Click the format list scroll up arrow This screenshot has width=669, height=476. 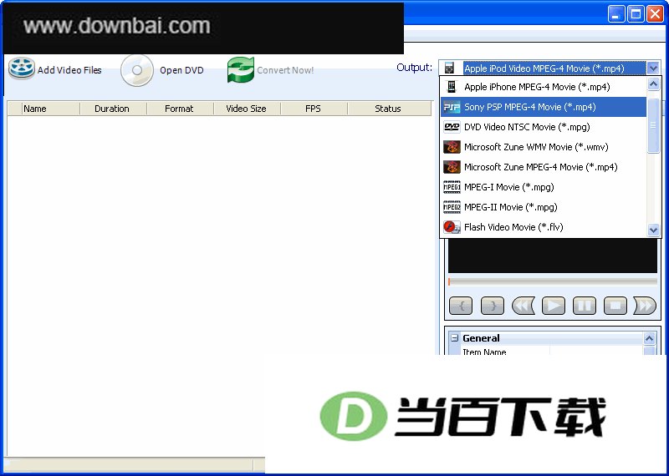coord(653,84)
